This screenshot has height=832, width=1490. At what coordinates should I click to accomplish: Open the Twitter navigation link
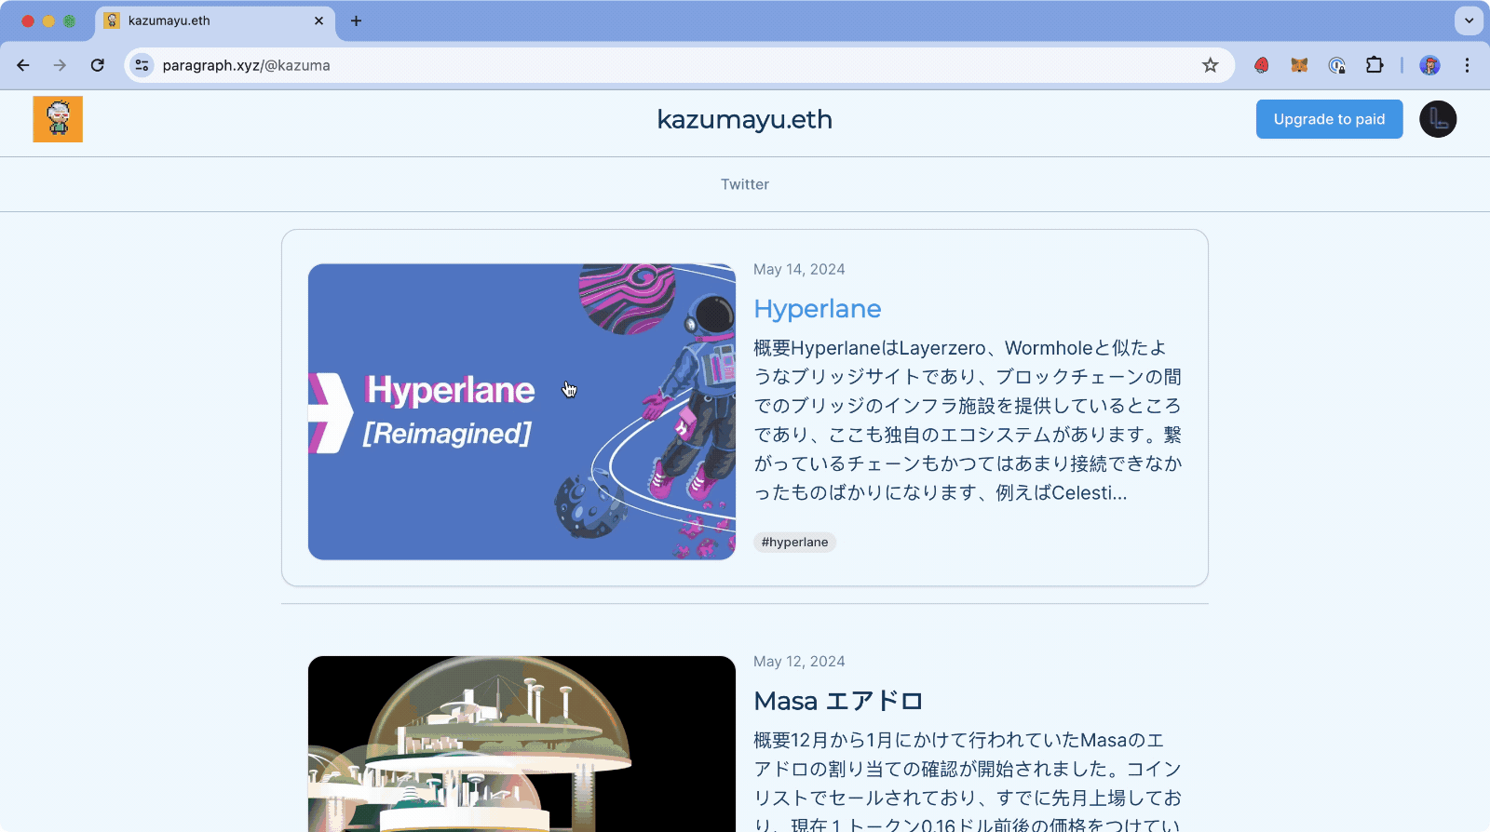tap(745, 184)
